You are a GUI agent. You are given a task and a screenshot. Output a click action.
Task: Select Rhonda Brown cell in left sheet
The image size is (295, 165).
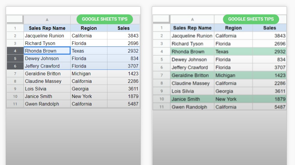(x=47, y=51)
